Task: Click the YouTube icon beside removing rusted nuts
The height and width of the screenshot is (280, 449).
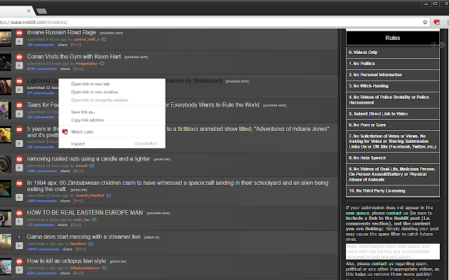Action: point(19,159)
